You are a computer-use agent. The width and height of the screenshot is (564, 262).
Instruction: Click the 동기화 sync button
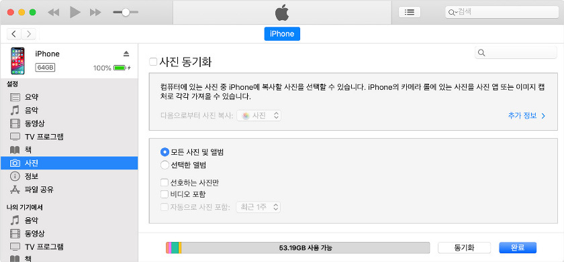pos(464,248)
